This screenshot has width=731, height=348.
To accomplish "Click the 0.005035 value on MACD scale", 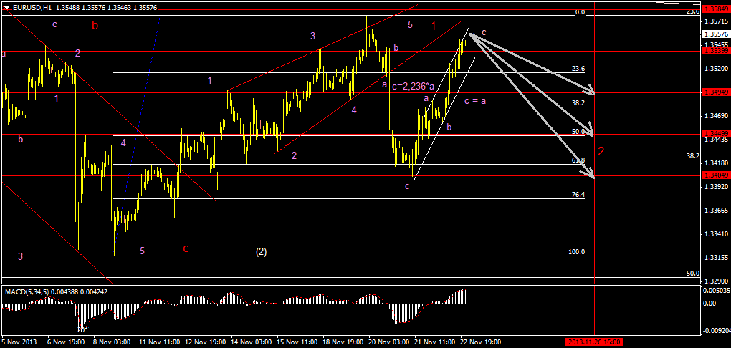I will [716, 290].
